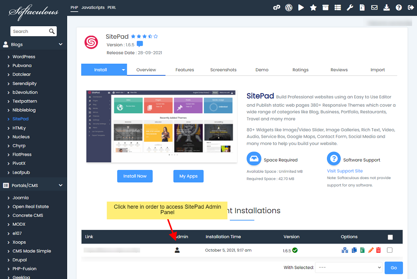Screen dimensions: 417x279
Task: View the Ratings tab
Action: [x=301, y=70]
